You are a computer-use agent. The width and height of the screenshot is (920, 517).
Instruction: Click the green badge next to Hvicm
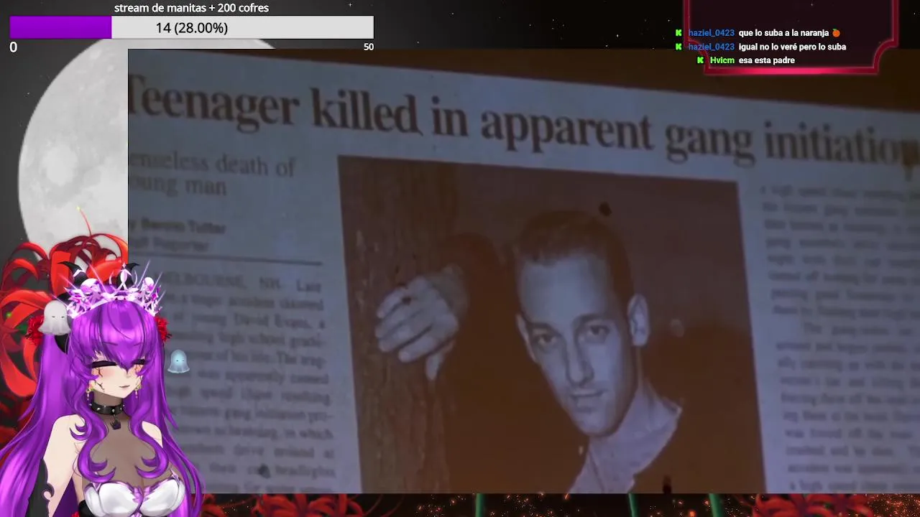700,60
